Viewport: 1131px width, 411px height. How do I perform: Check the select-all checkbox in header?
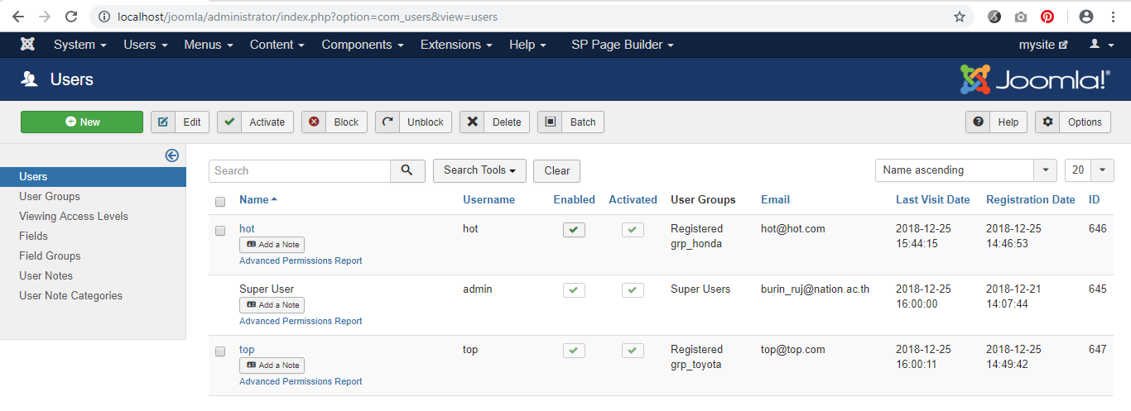click(x=220, y=201)
